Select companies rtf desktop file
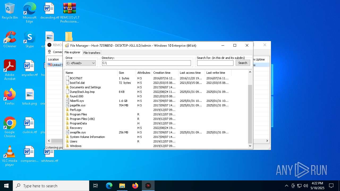 point(29,154)
